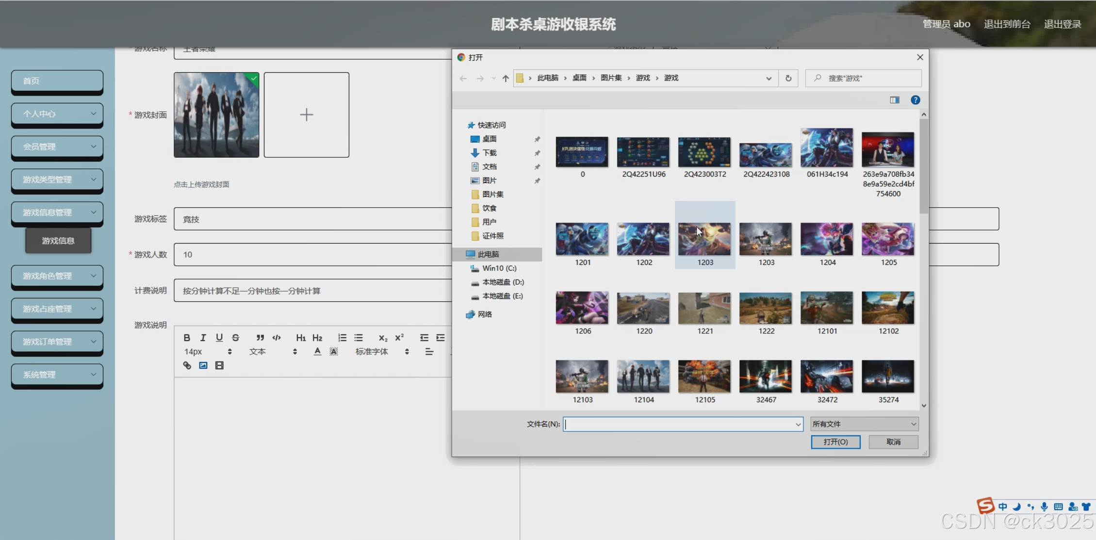The image size is (1096, 540).
Task: Insert an image in the editor
Action: (x=203, y=365)
